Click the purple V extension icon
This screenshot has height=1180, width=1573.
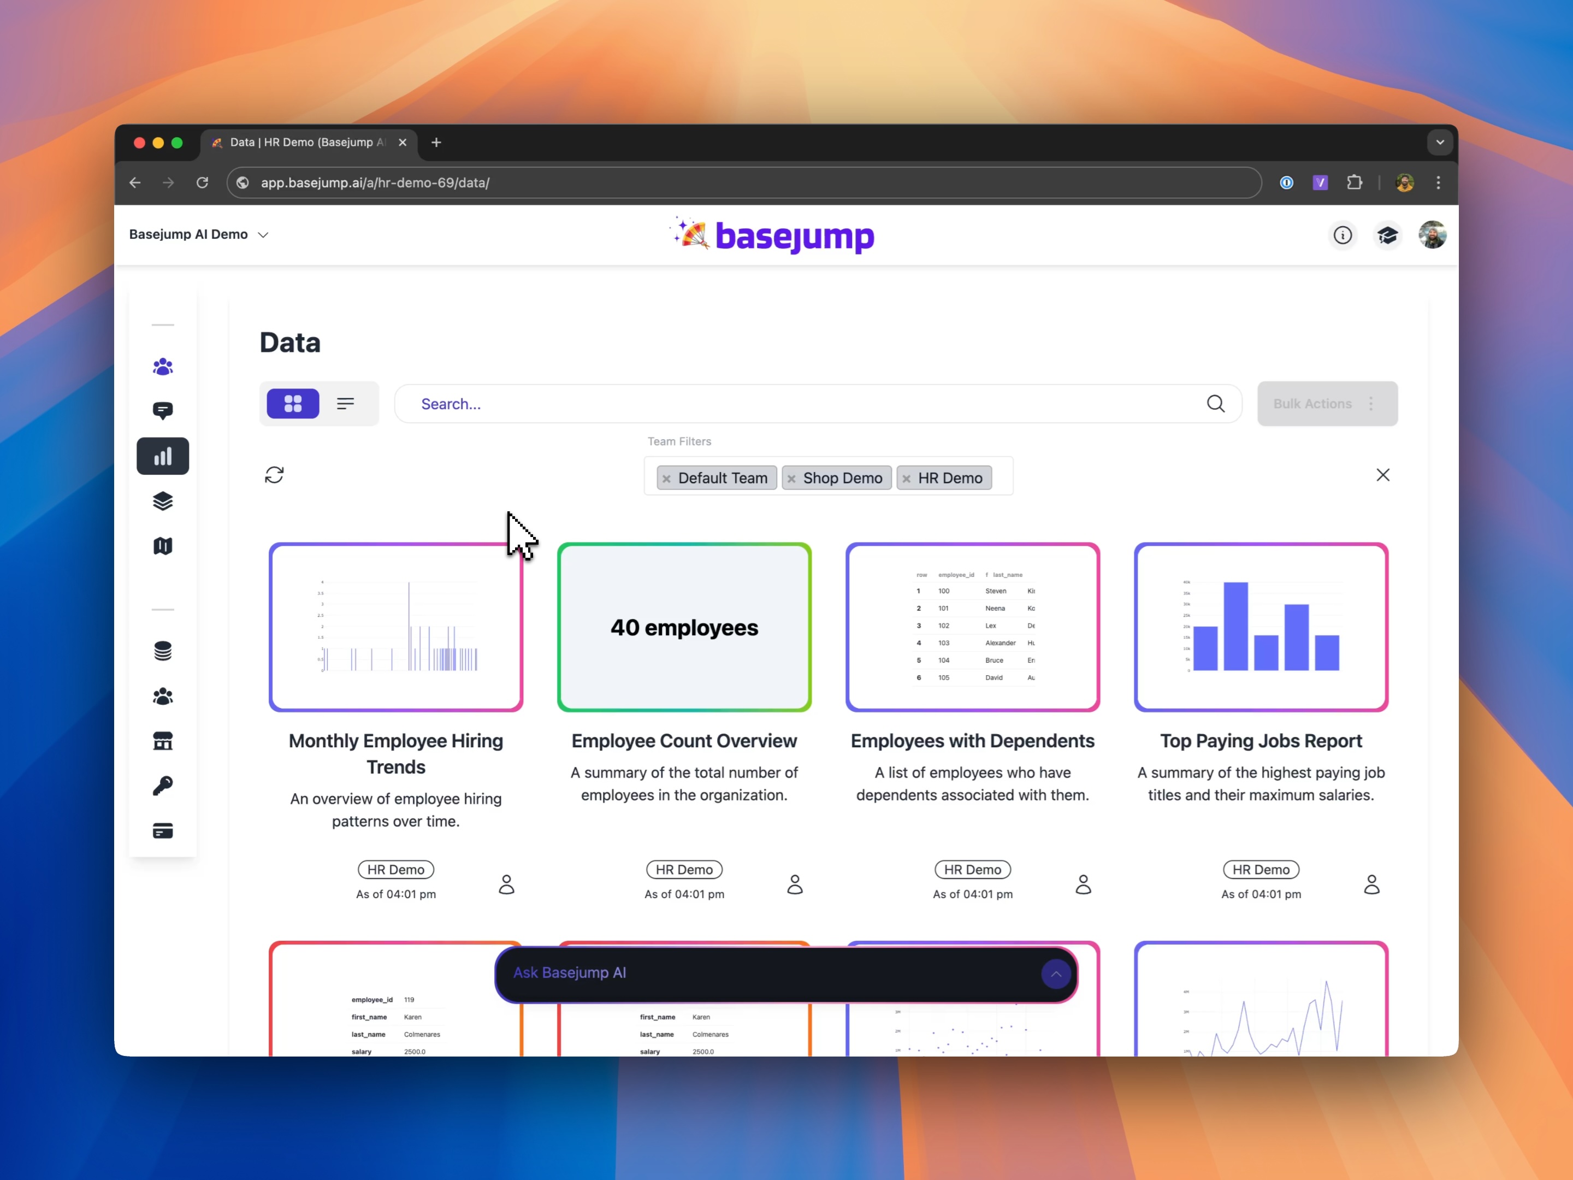click(1320, 183)
